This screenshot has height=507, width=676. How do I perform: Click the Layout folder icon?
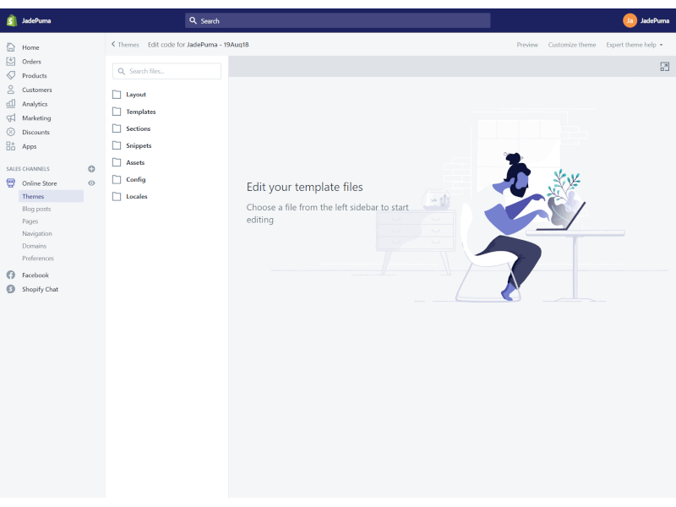pos(117,95)
